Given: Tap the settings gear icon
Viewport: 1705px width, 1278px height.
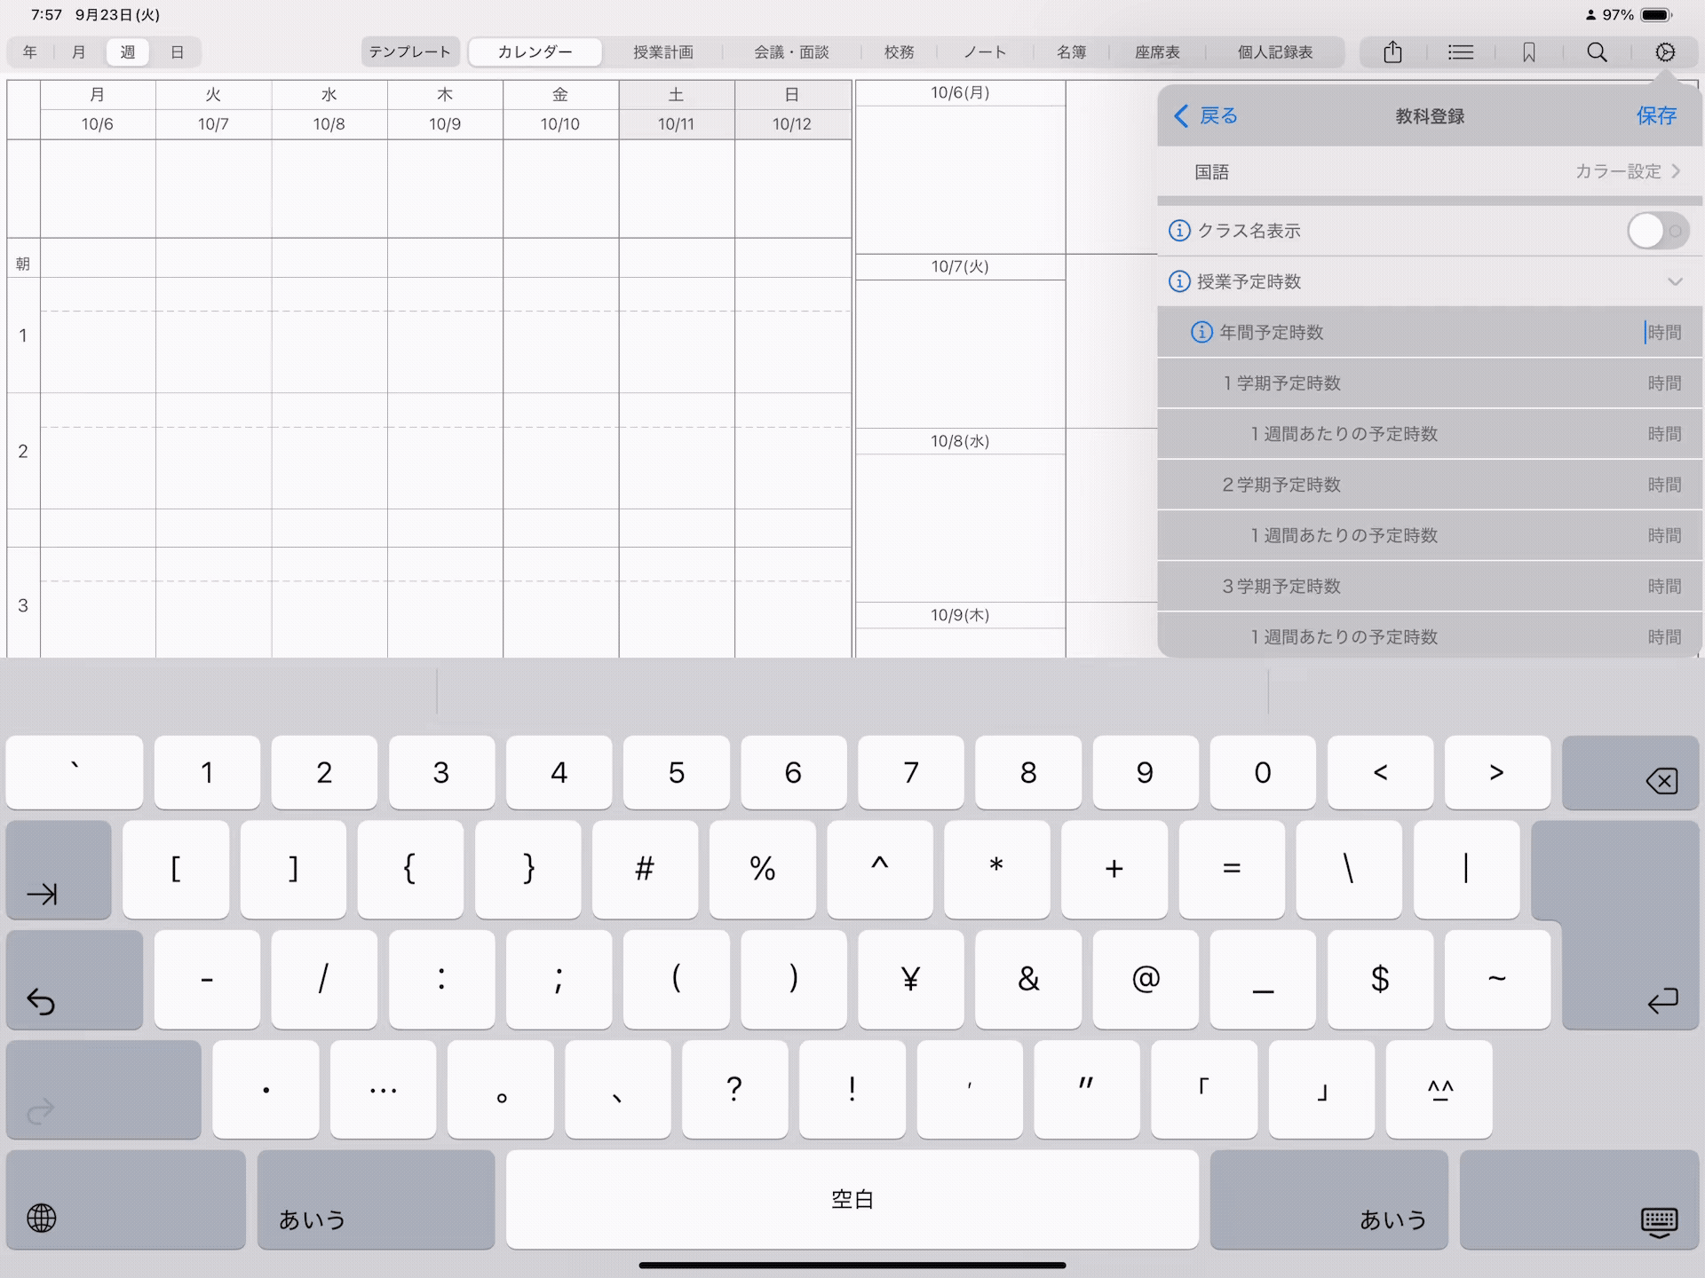Looking at the screenshot, I should click(1665, 52).
